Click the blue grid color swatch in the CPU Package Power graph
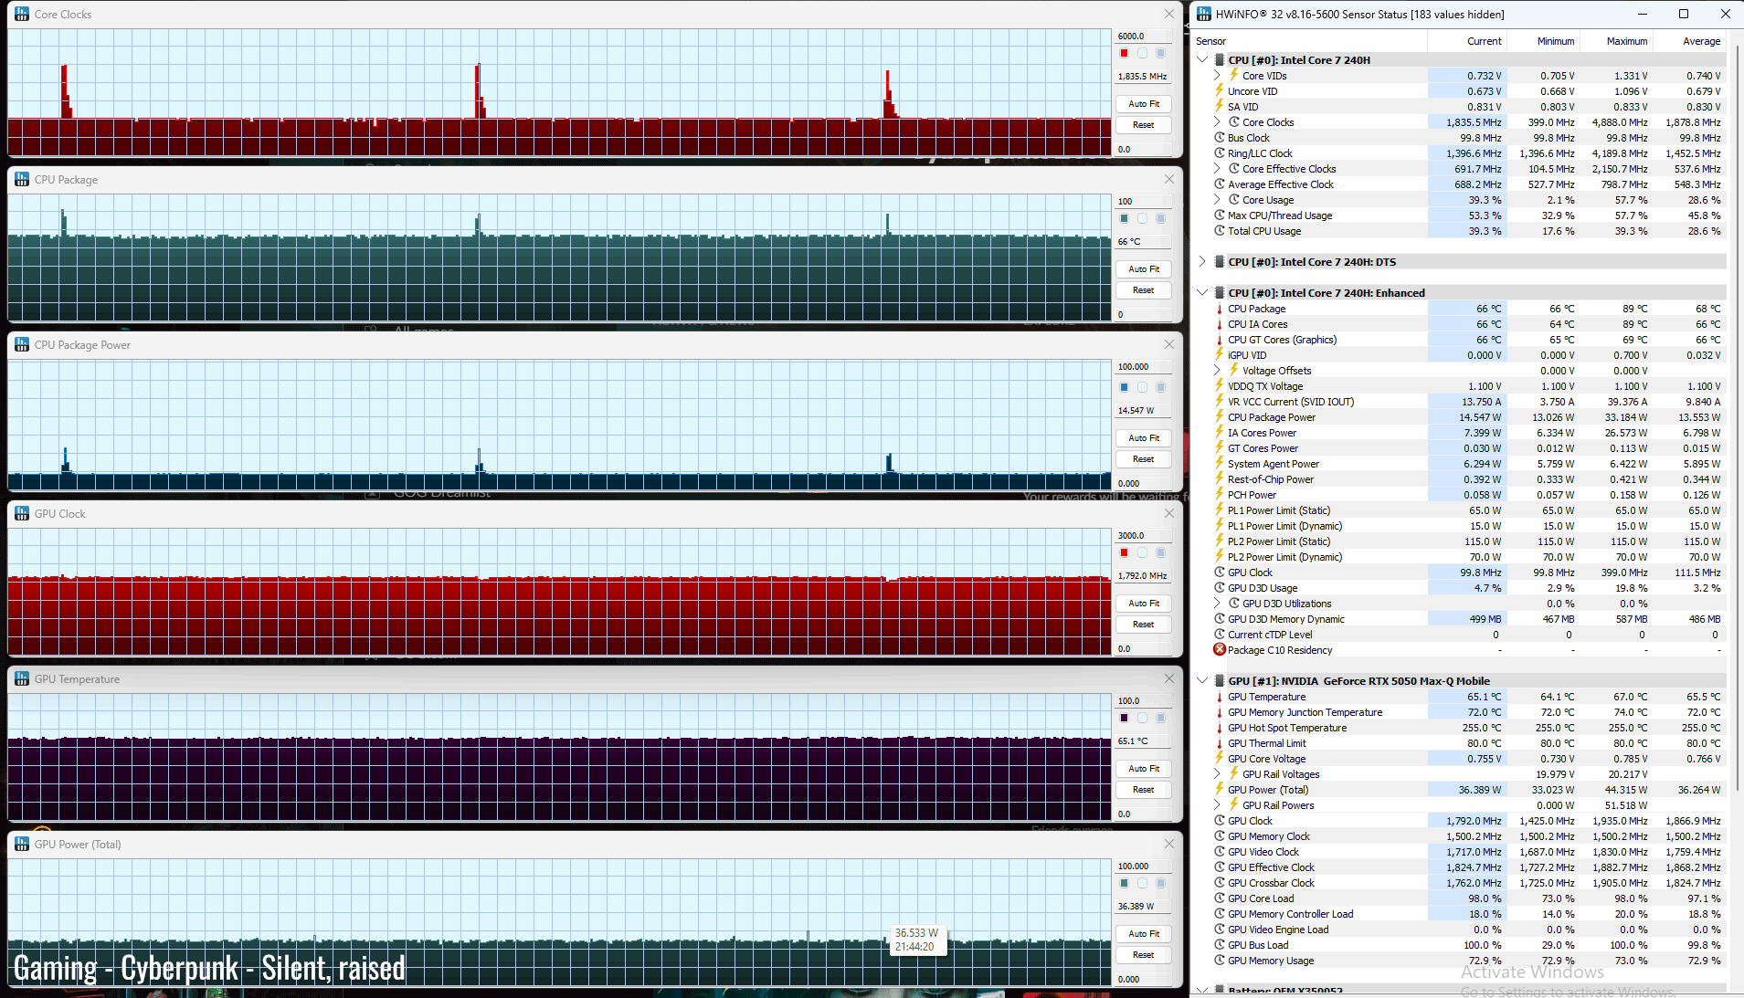1744x998 pixels. (x=1160, y=387)
